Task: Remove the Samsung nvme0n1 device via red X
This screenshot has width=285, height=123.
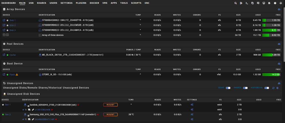Action: [97, 114]
